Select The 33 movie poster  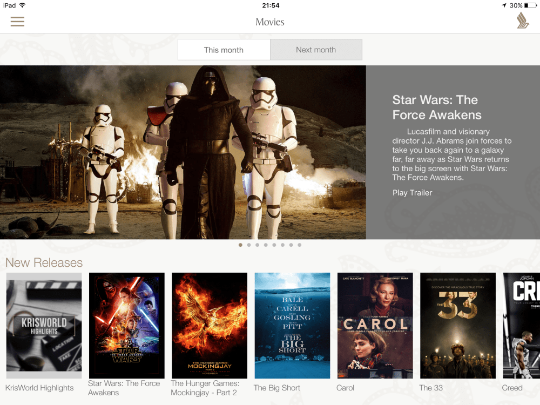point(457,325)
